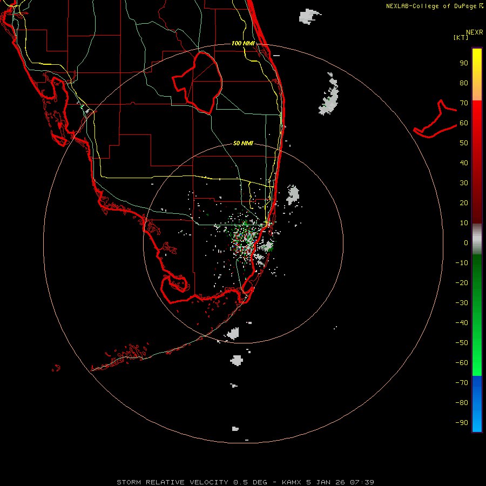Image resolution: width=486 pixels, height=486 pixels.
Task: Pick the gray zero-velocity segment of color bar
Action: click(x=477, y=239)
